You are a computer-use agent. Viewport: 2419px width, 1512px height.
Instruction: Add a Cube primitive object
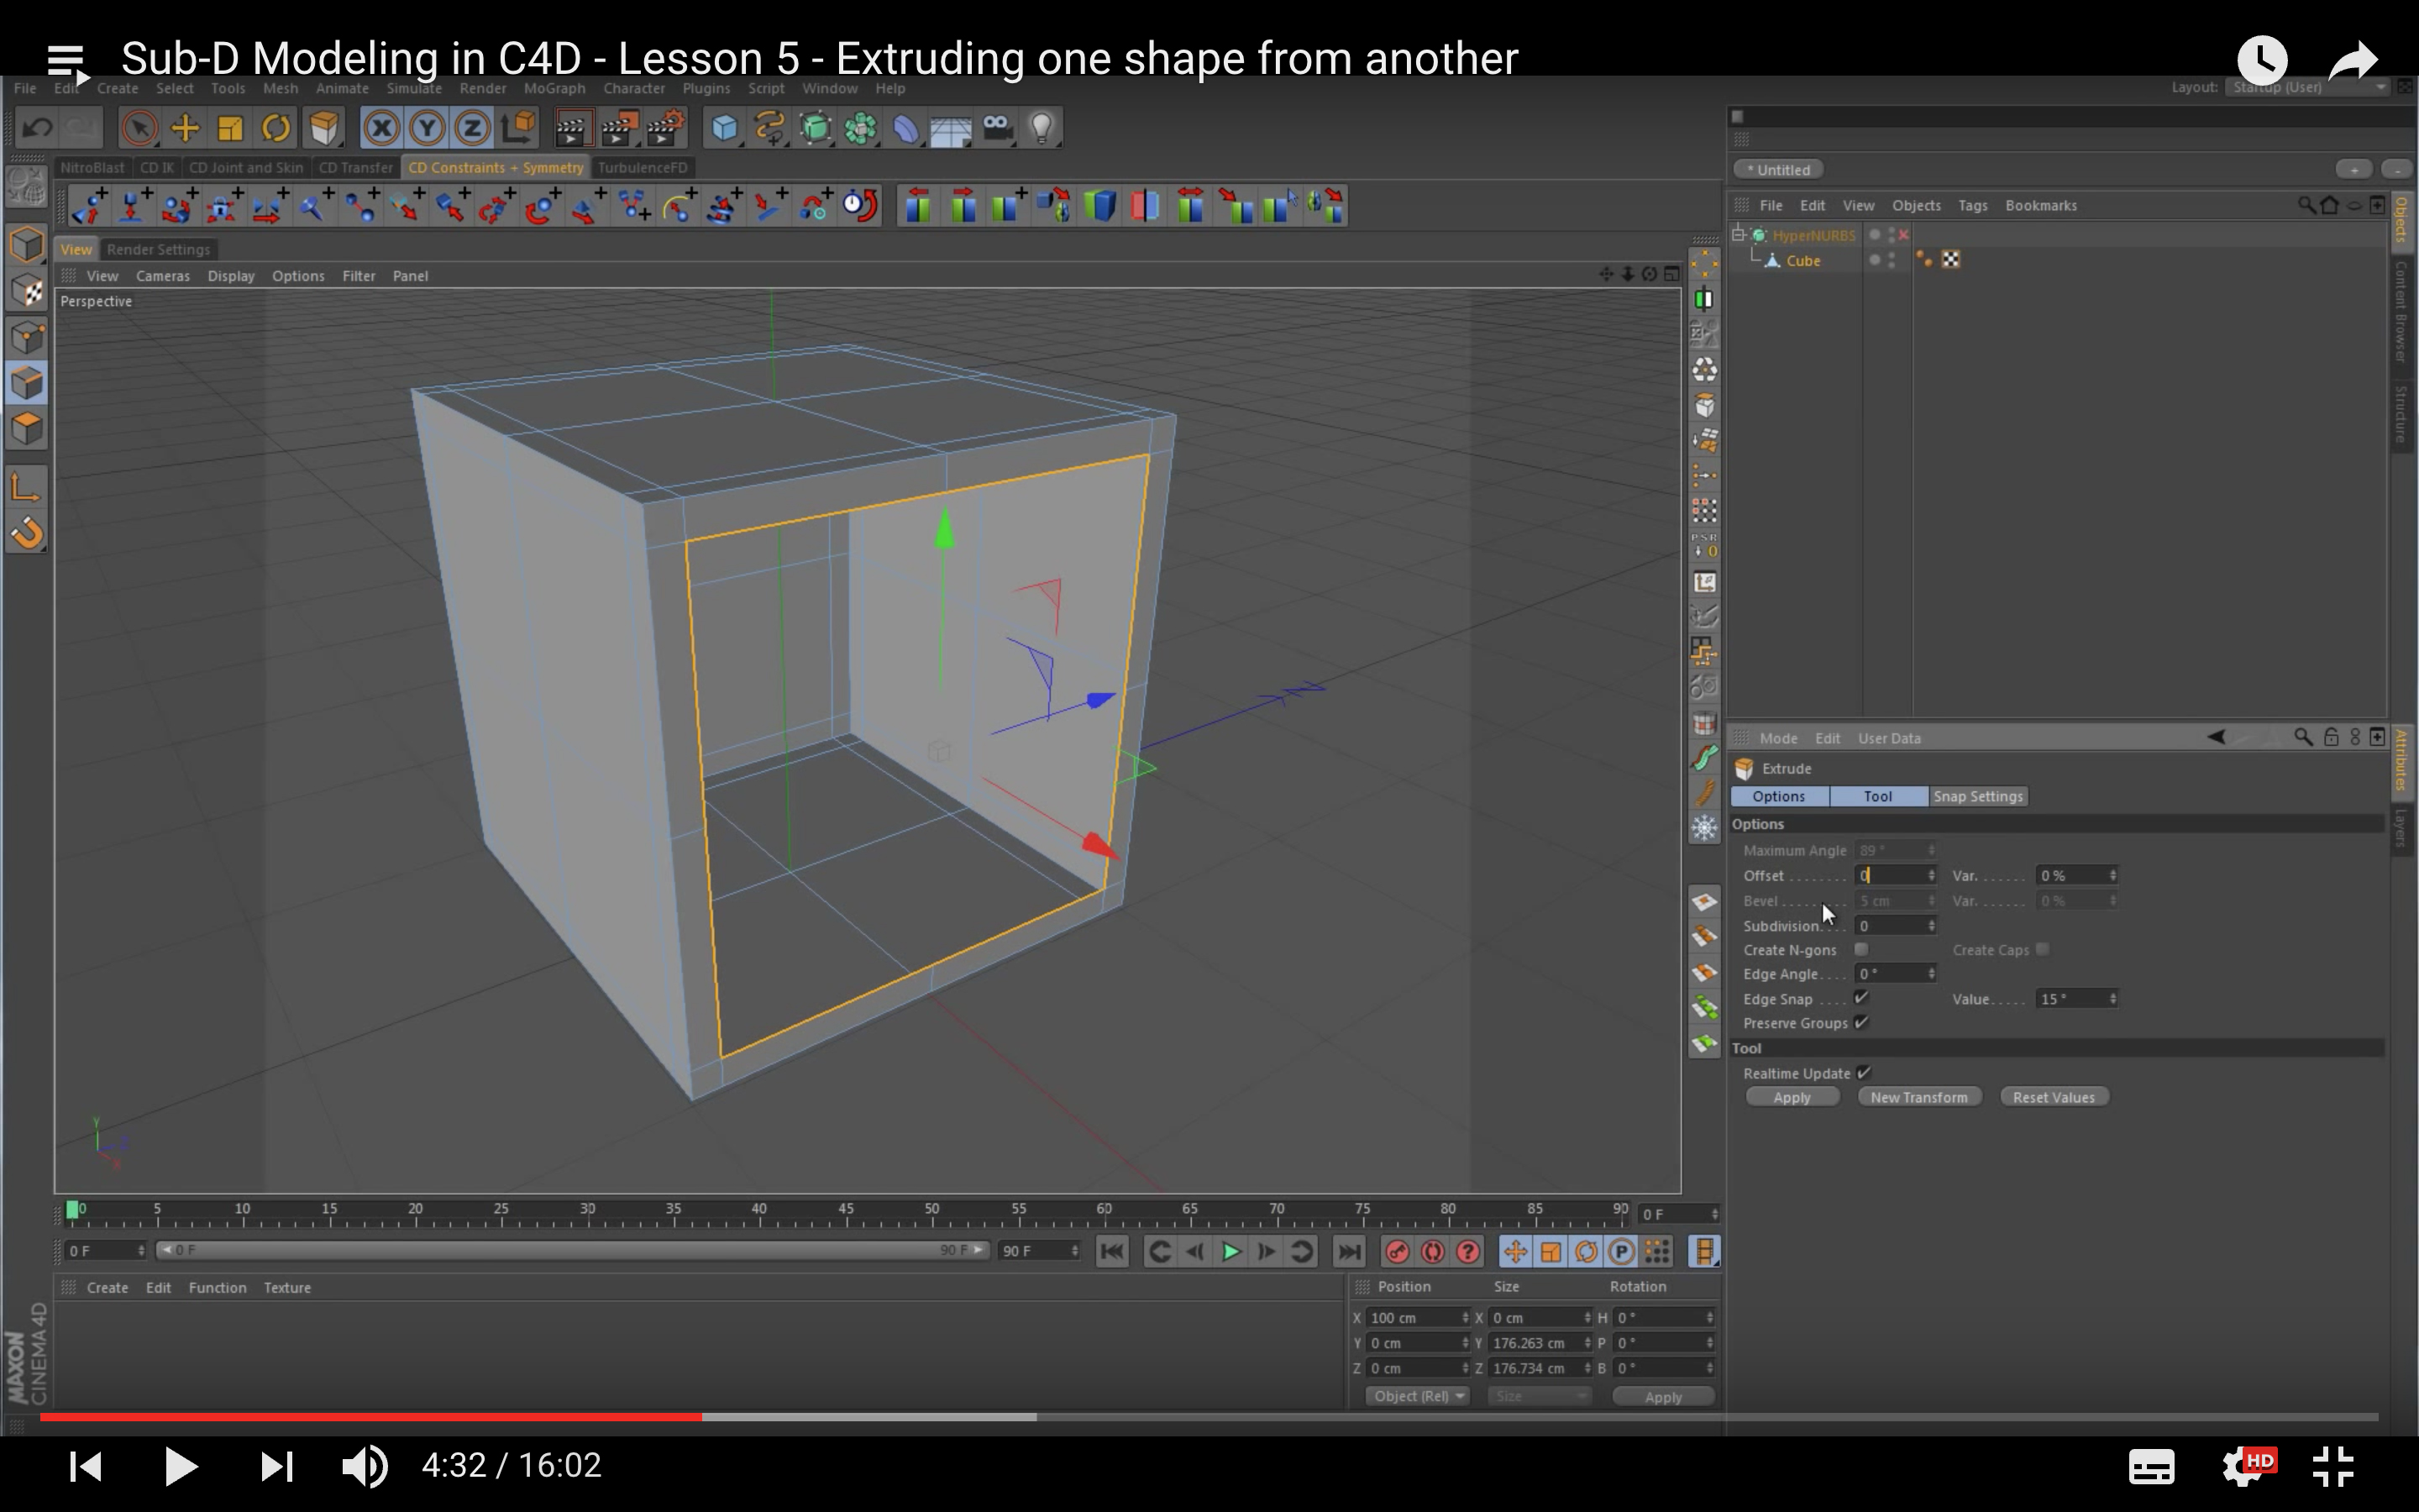click(724, 128)
